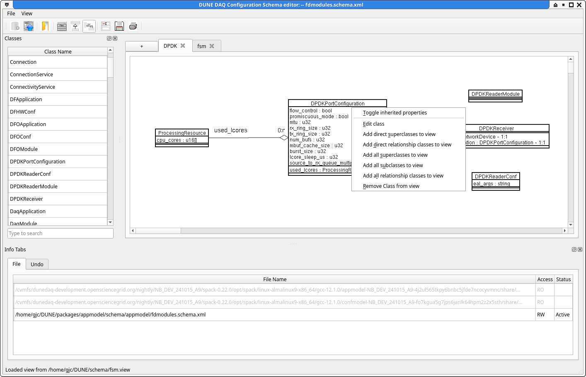Click the File Name column header

pos(275,280)
